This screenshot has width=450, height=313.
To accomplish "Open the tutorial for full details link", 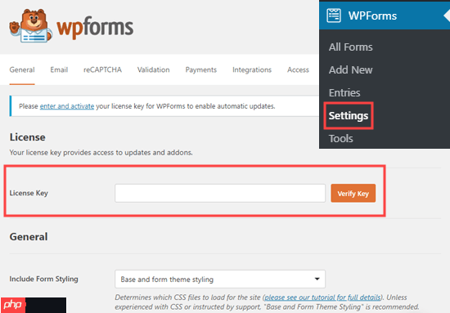I will click(x=322, y=297).
